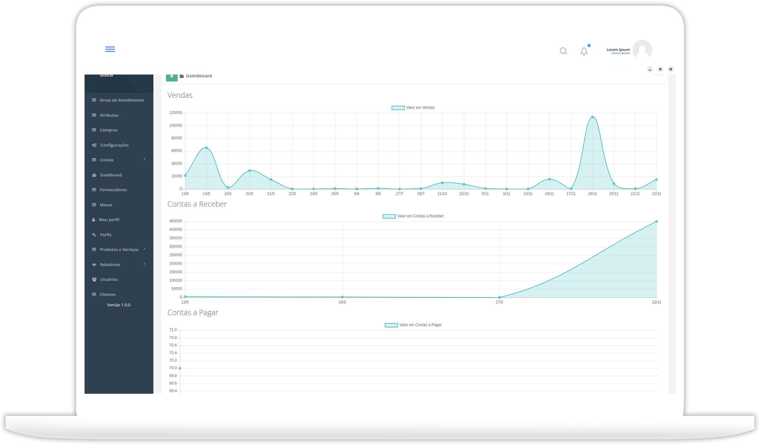The height and width of the screenshot is (445, 760).
Task: Click the Perfis key icon
Action: coord(94,235)
